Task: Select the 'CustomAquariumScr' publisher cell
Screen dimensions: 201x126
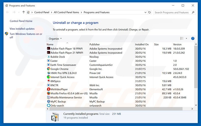Action: pos(101,65)
